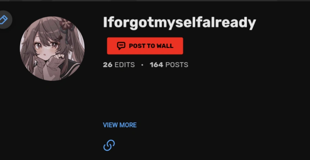Click the chain link icon below View More
This screenshot has height=160, width=310.
[109, 145]
